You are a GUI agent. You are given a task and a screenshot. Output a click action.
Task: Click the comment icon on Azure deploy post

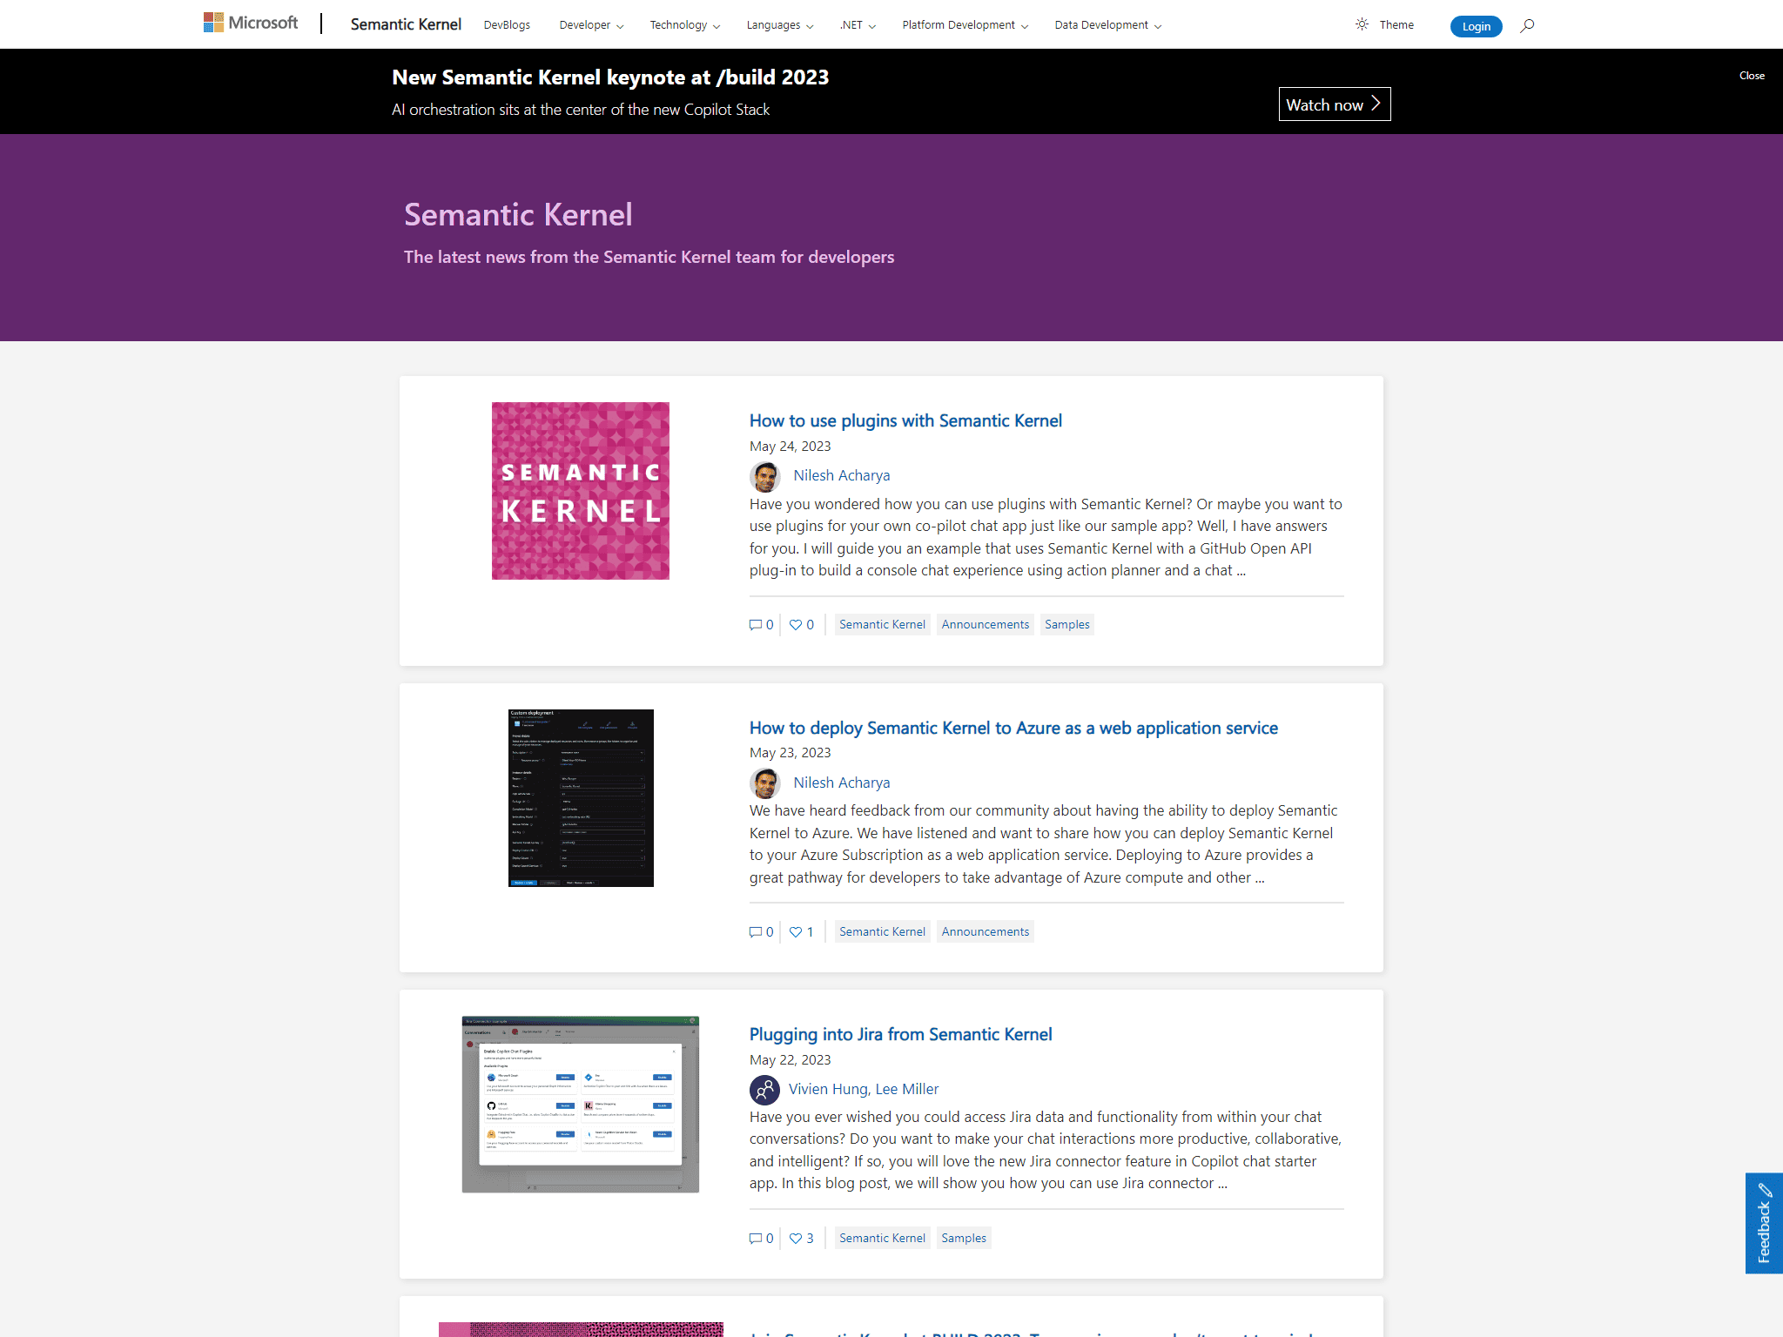click(756, 932)
